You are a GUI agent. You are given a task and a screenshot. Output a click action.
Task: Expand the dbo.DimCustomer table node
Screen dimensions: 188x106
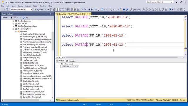[13, 21]
